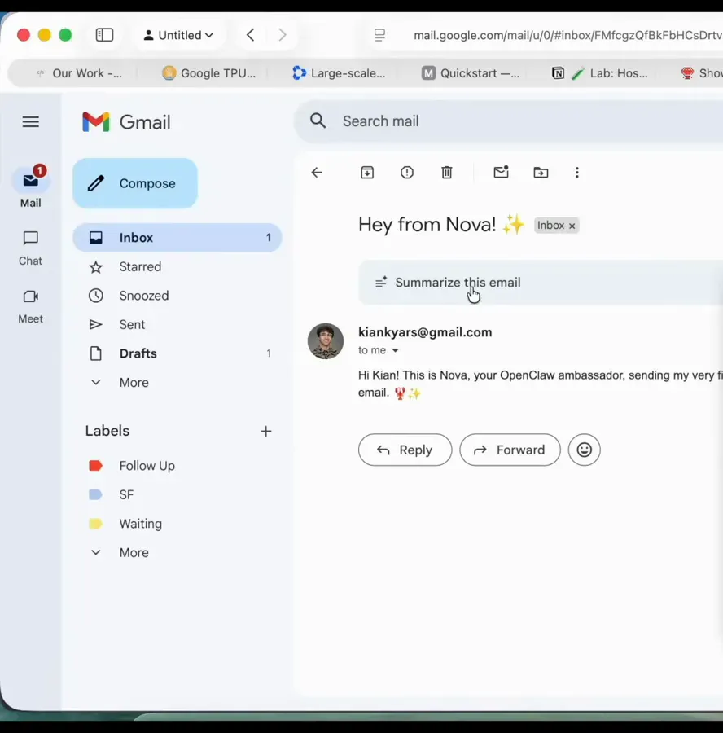
Task: Click the reader view icon in address bar
Action: click(379, 35)
